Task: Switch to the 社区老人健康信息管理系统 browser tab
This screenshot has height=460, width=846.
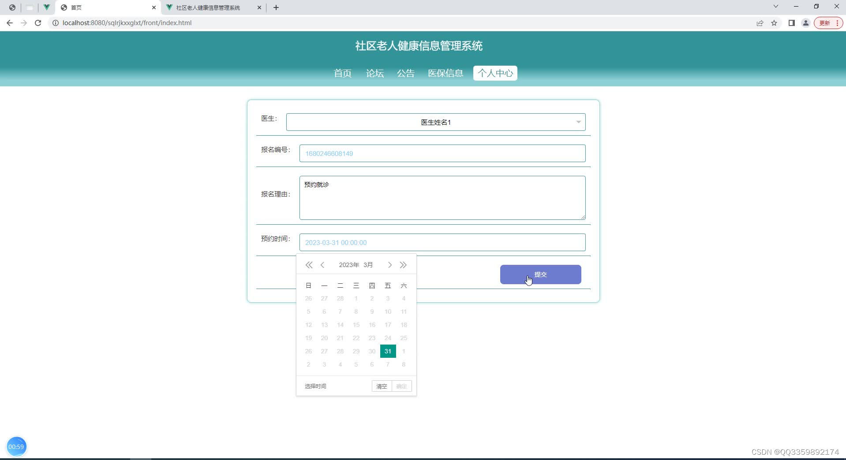Action: [208, 7]
